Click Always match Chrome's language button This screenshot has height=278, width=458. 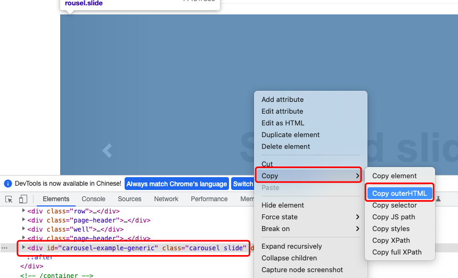pos(176,184)
